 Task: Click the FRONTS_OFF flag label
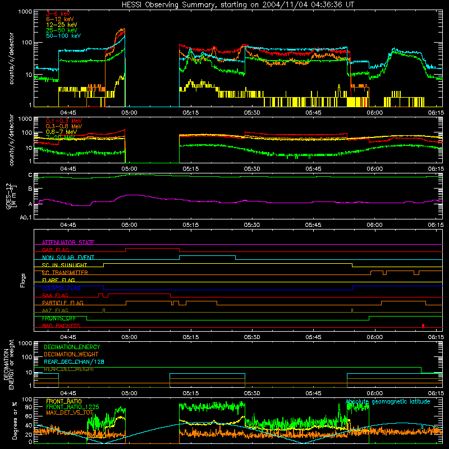click(59, 318)
